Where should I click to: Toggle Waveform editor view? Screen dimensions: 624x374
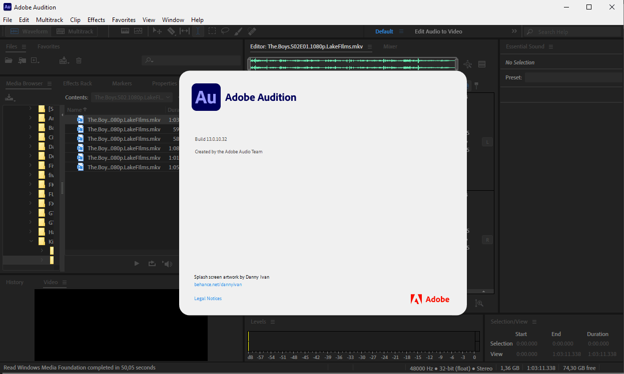[29, 31]
